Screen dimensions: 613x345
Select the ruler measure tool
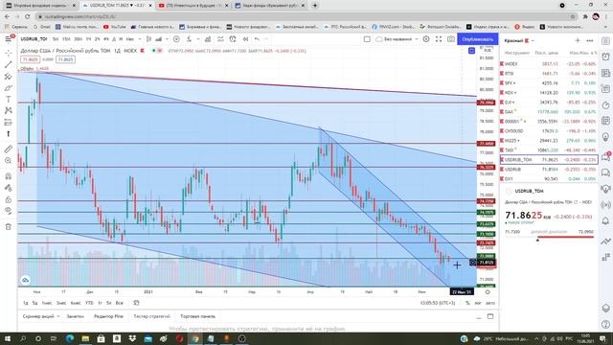tap(9, 149)
